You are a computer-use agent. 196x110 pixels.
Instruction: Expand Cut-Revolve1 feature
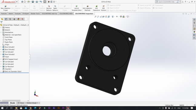pyautogui.click(x=1, y=66)
